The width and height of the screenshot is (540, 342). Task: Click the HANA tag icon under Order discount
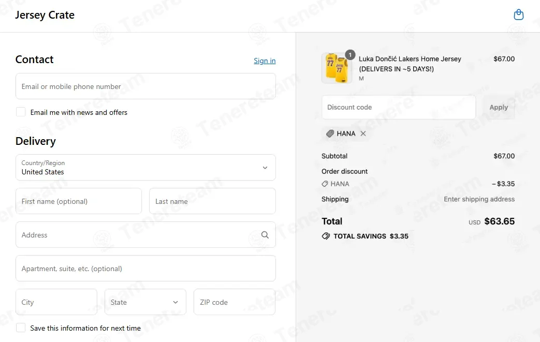[x=325, y=184]
